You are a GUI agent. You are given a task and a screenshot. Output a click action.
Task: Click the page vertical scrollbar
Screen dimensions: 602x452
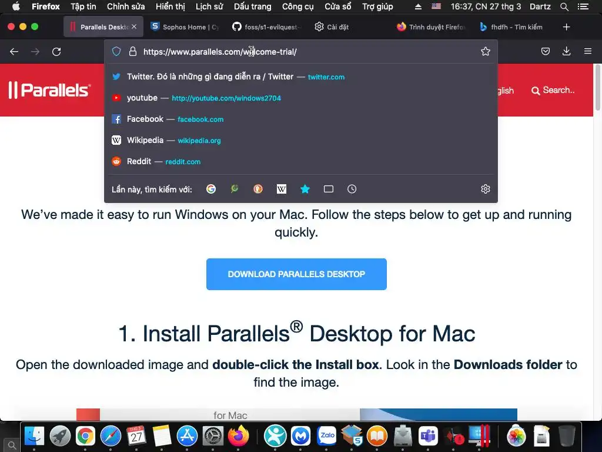tap(597, 88)
